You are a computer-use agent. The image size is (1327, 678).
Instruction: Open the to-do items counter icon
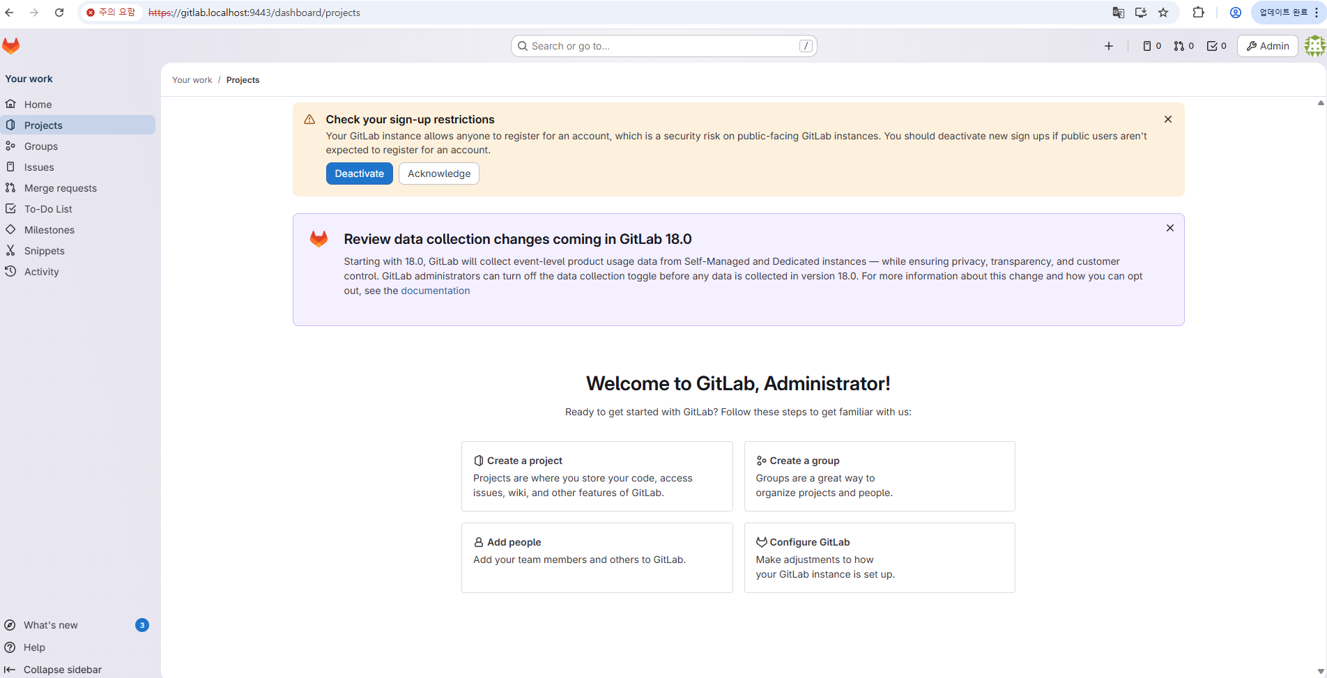coord(1217,46)
